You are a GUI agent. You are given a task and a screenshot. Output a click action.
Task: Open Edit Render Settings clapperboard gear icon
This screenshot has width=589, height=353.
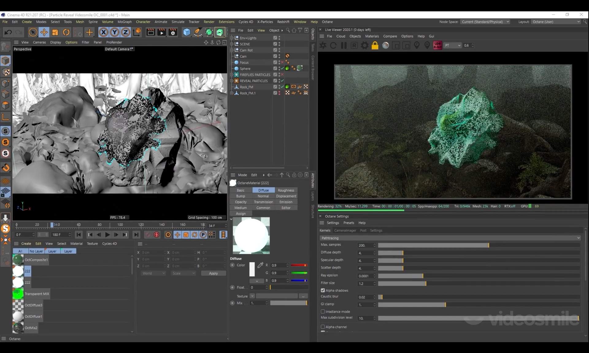pos(173,32)
